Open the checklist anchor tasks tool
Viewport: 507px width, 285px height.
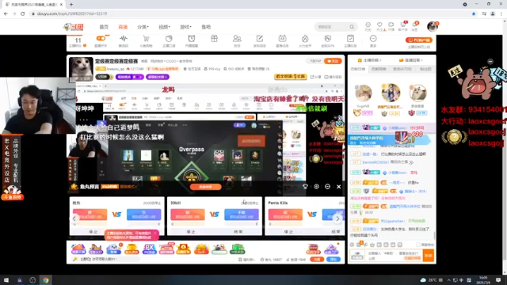point(350,39)
